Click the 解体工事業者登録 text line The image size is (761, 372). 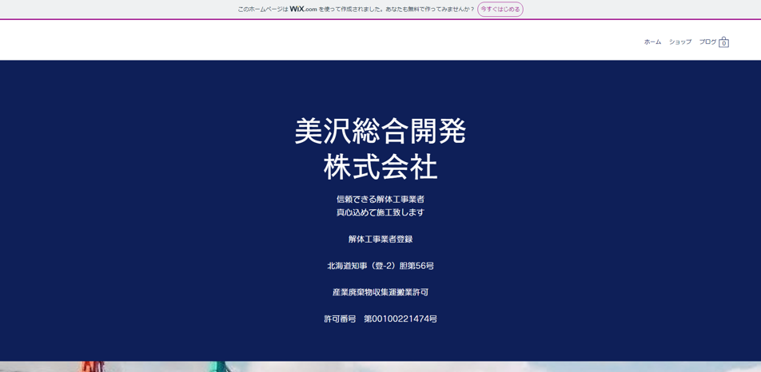point(380,239)
